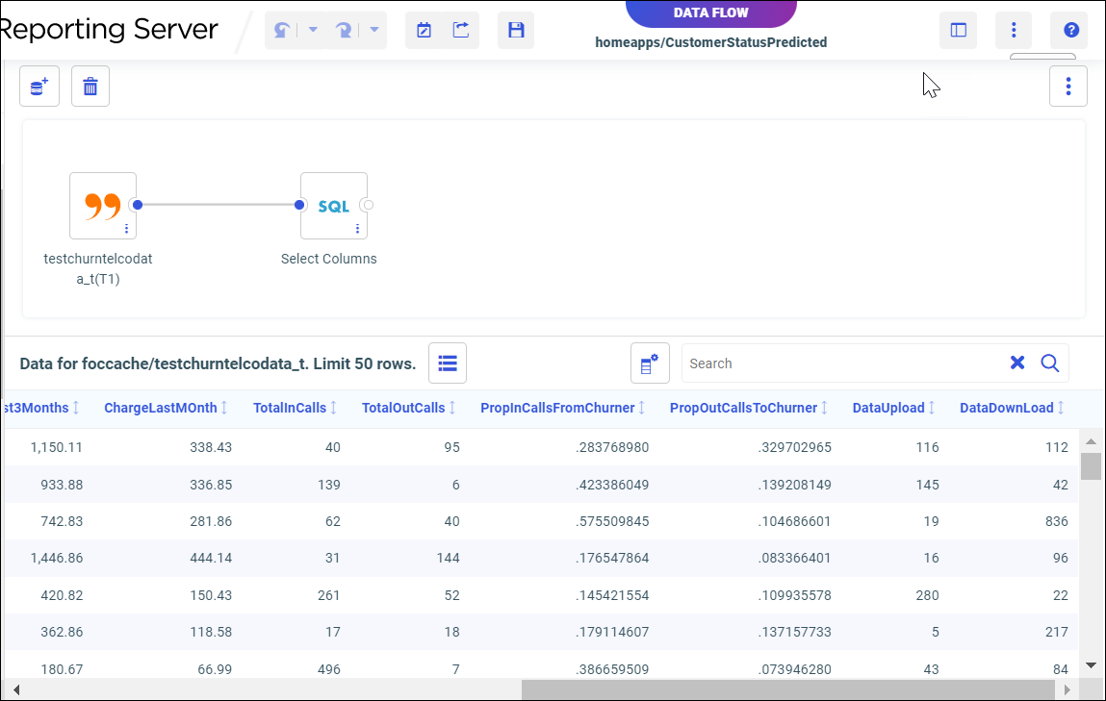1106x701 pixels.
Task: Open the redo history dropdown arrow
Action: point(374,31)
